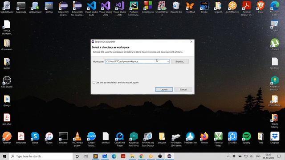Screen dimensions: 285x160
Task: Expand the Workspace path dropdown arrow
Action: pyautogui.click(x=168, y=61)
